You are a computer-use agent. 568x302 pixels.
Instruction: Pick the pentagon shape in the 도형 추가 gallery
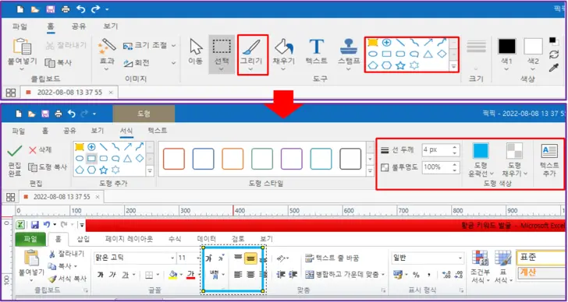pos(80,170)
